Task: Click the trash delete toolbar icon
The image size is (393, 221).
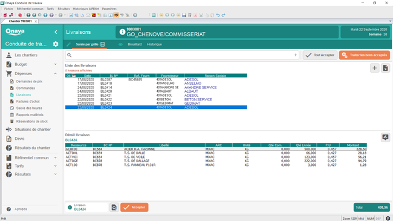Action: tap(190, 15)
